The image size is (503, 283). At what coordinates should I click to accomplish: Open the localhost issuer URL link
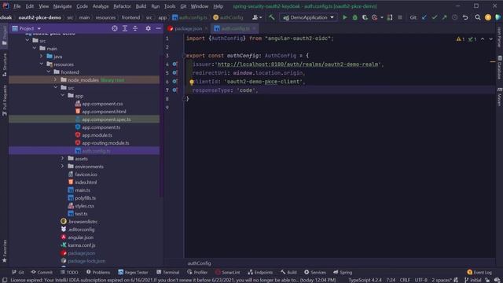click(298, 64)
